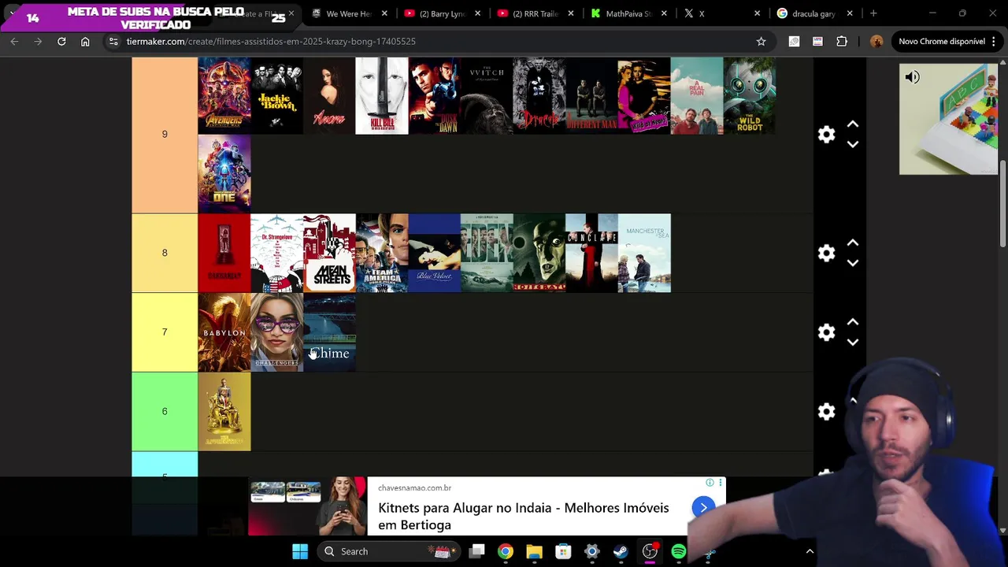Image resolution: width=1008 pixels, height=567 pixels.
Task: Open the Chrome extensions puzzle menu
Action: click(842, 41)
